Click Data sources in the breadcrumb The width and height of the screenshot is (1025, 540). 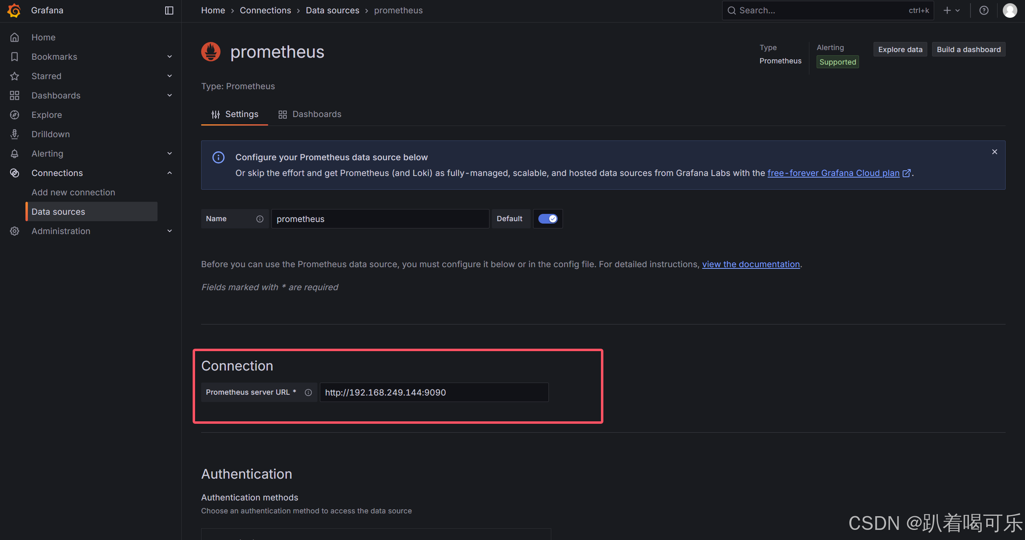click(x=332, y=10)
